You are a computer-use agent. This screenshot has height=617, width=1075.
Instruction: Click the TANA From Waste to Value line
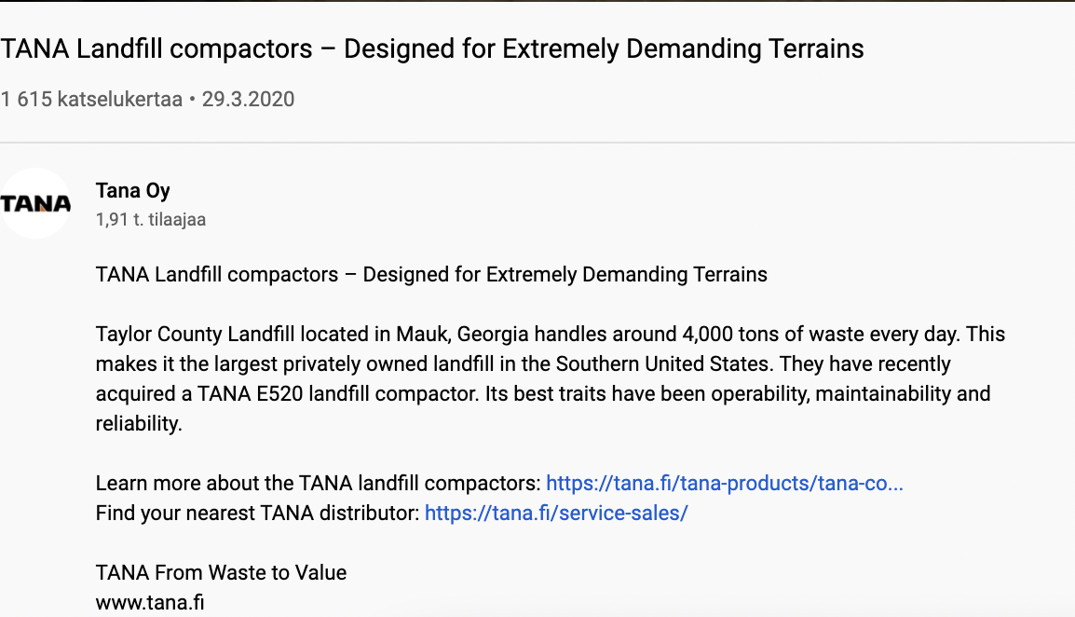[221, 572]
